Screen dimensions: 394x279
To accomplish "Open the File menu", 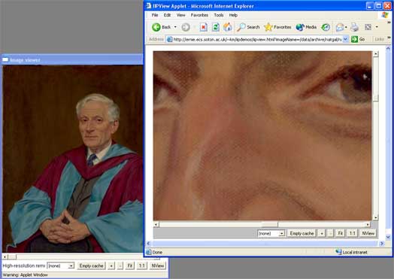I will [x=155, y=15].
